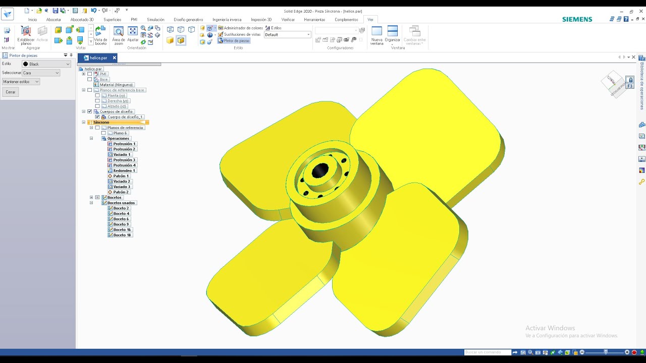Image resolution: width=646 pixels, height=363 pixels.
Task: Select Redondeo 1 feature in tree
Action: click(x=121, y=171)
